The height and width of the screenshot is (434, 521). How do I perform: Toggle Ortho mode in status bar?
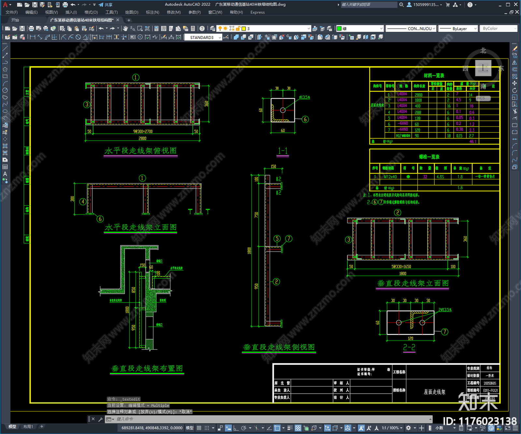(236, 428)
